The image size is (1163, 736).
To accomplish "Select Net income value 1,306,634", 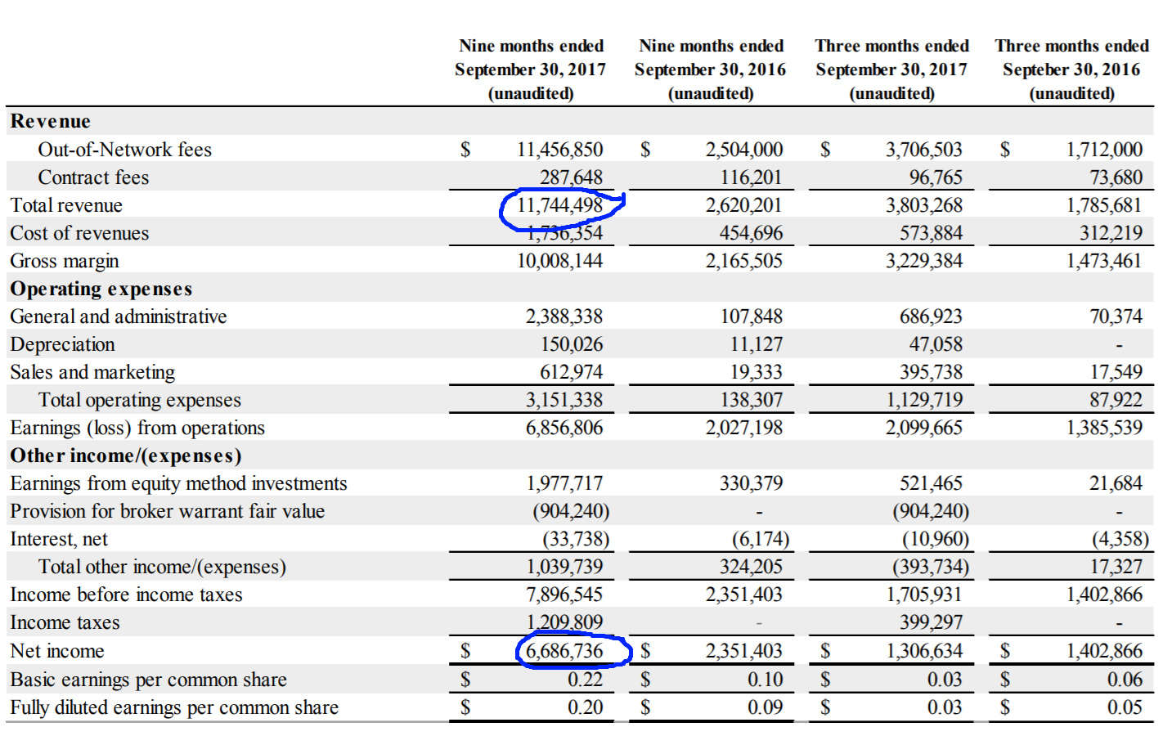I will [x=924, y=651].
